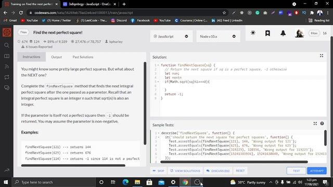This screenshot has height=187, width=333.
Task: Click the Sample Tests vertical scrollbar
Action: pos(325,138)
